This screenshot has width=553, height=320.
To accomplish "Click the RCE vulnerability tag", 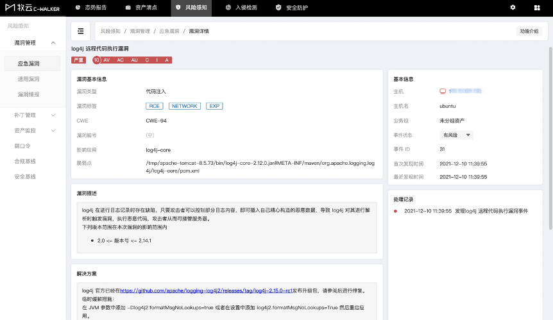I will tap(154, 106).
